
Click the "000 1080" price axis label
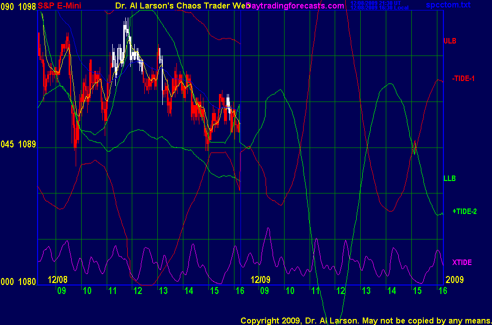click(18, 281)
